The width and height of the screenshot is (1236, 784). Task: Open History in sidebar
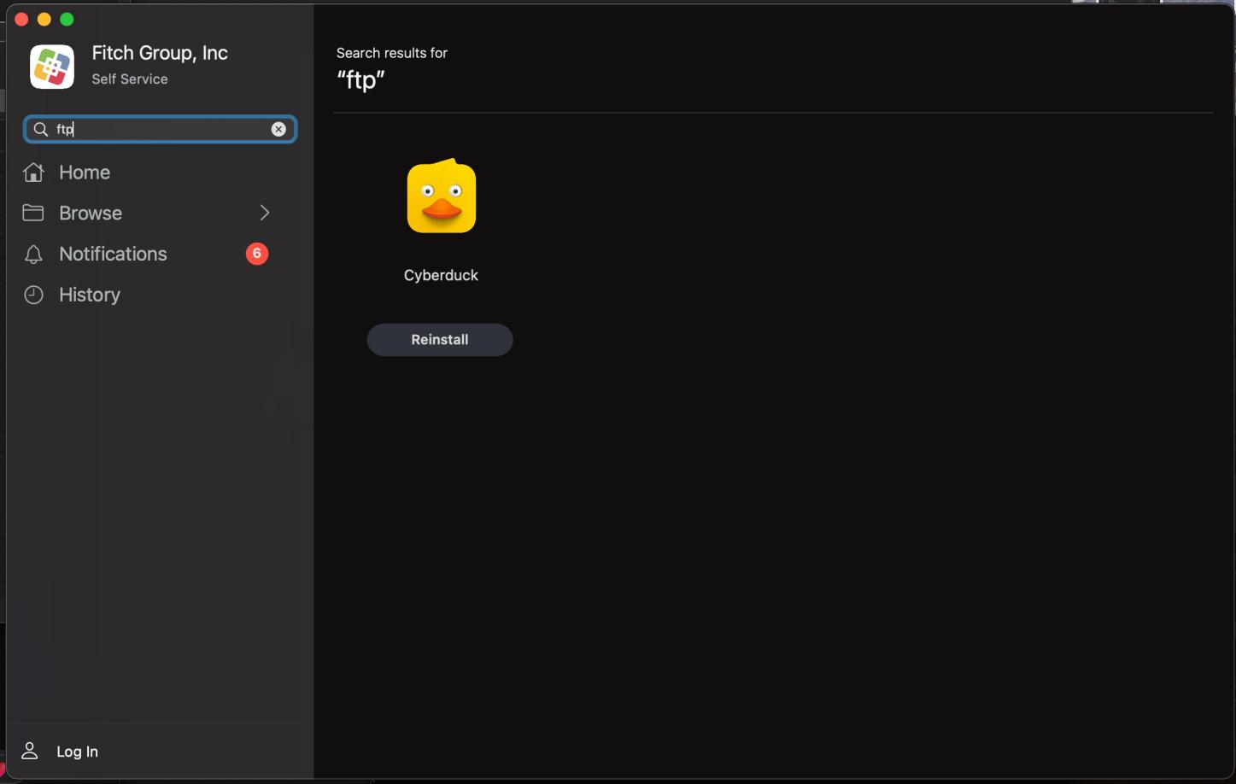click(x=90, y=295)
